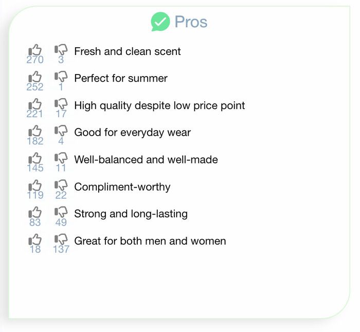360x332 pixels.
Task: Downvote 'Great for both men and women'
Action: [61, 239]
